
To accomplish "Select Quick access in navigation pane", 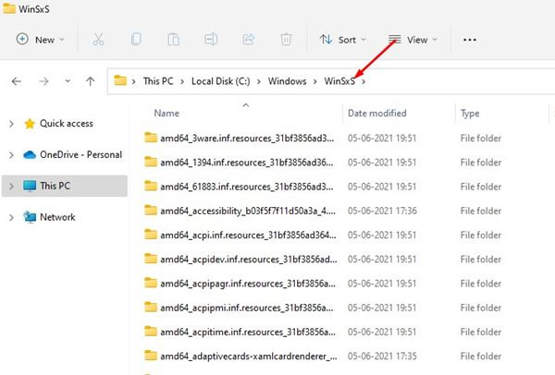I will [x=67, y=124].
